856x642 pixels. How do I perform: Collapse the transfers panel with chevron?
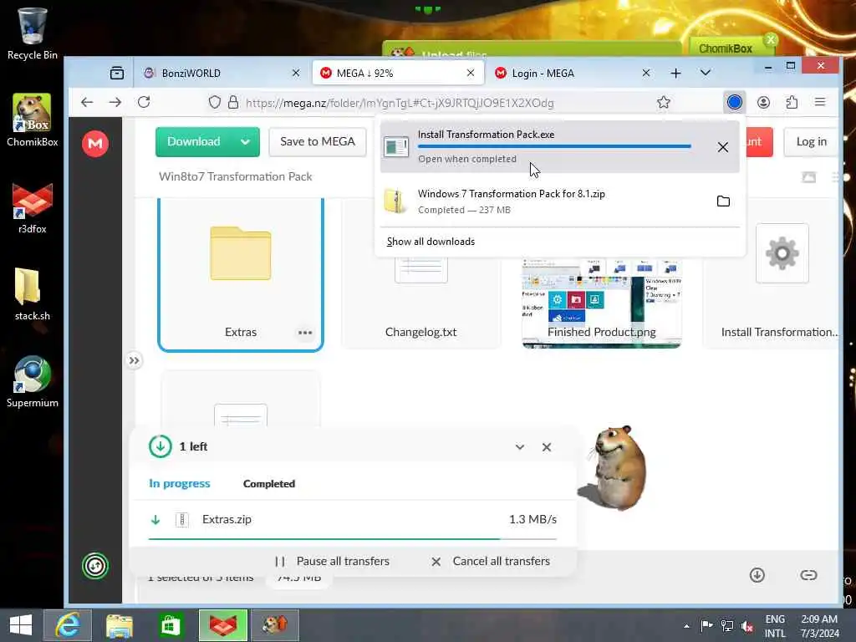[x=520, y=447]
